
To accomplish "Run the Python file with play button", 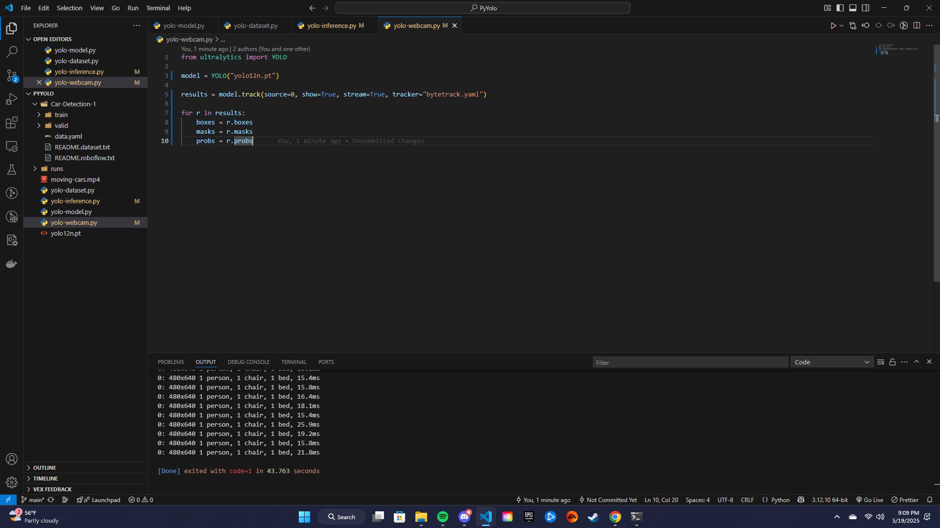I will [833, 25].
